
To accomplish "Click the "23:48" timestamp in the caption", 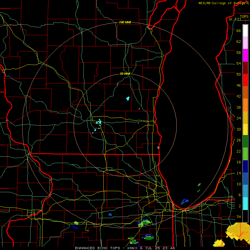I will click(x=169, y=248).
